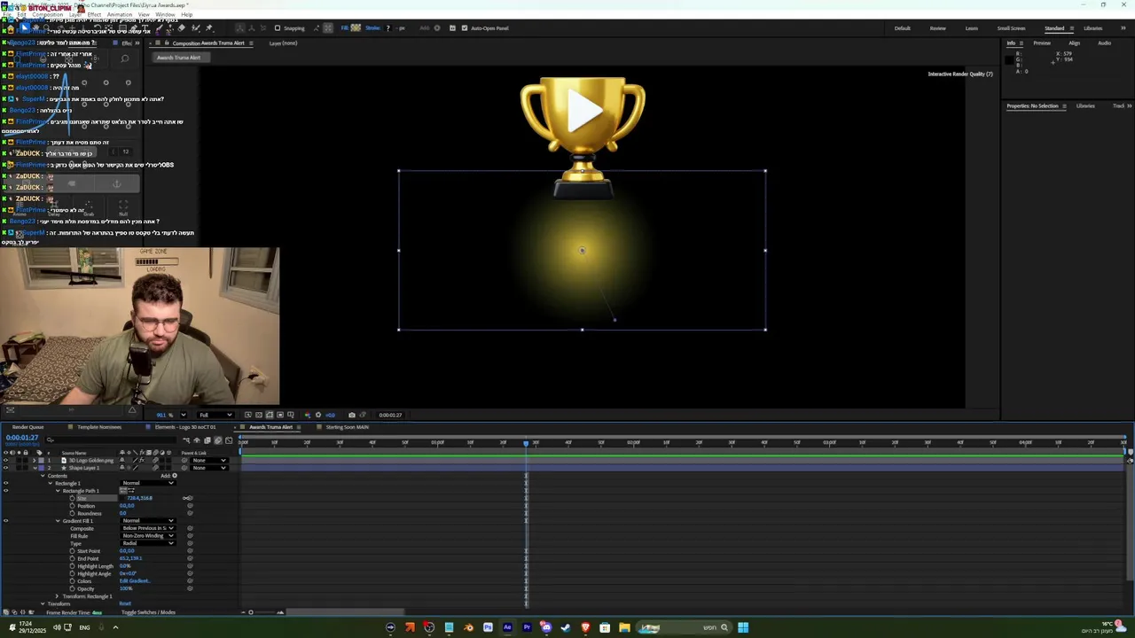
Task: Toggle the Roundness stopwatch icon
Action: coord(72,513)
